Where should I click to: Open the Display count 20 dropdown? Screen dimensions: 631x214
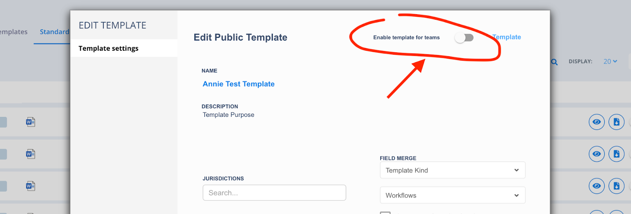610,61
